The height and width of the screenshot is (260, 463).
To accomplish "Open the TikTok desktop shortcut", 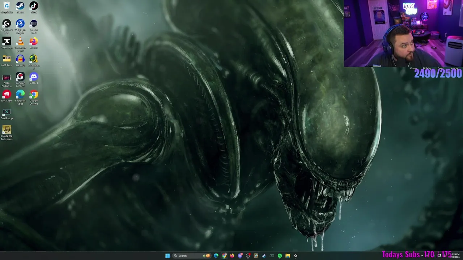I will click(x=34, y=8).
